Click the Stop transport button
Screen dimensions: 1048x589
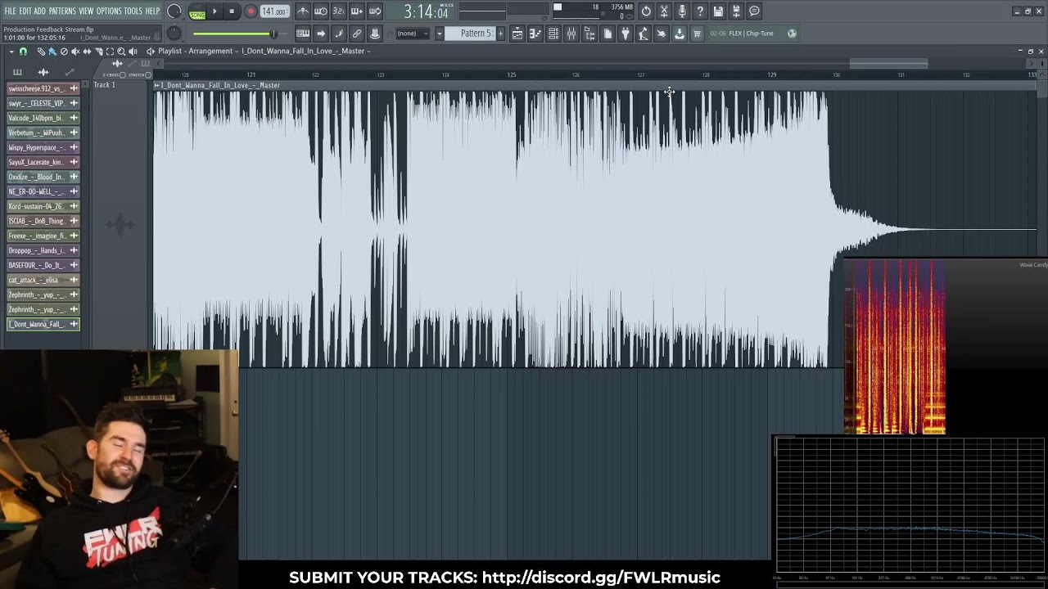click(x=233, y=11)
